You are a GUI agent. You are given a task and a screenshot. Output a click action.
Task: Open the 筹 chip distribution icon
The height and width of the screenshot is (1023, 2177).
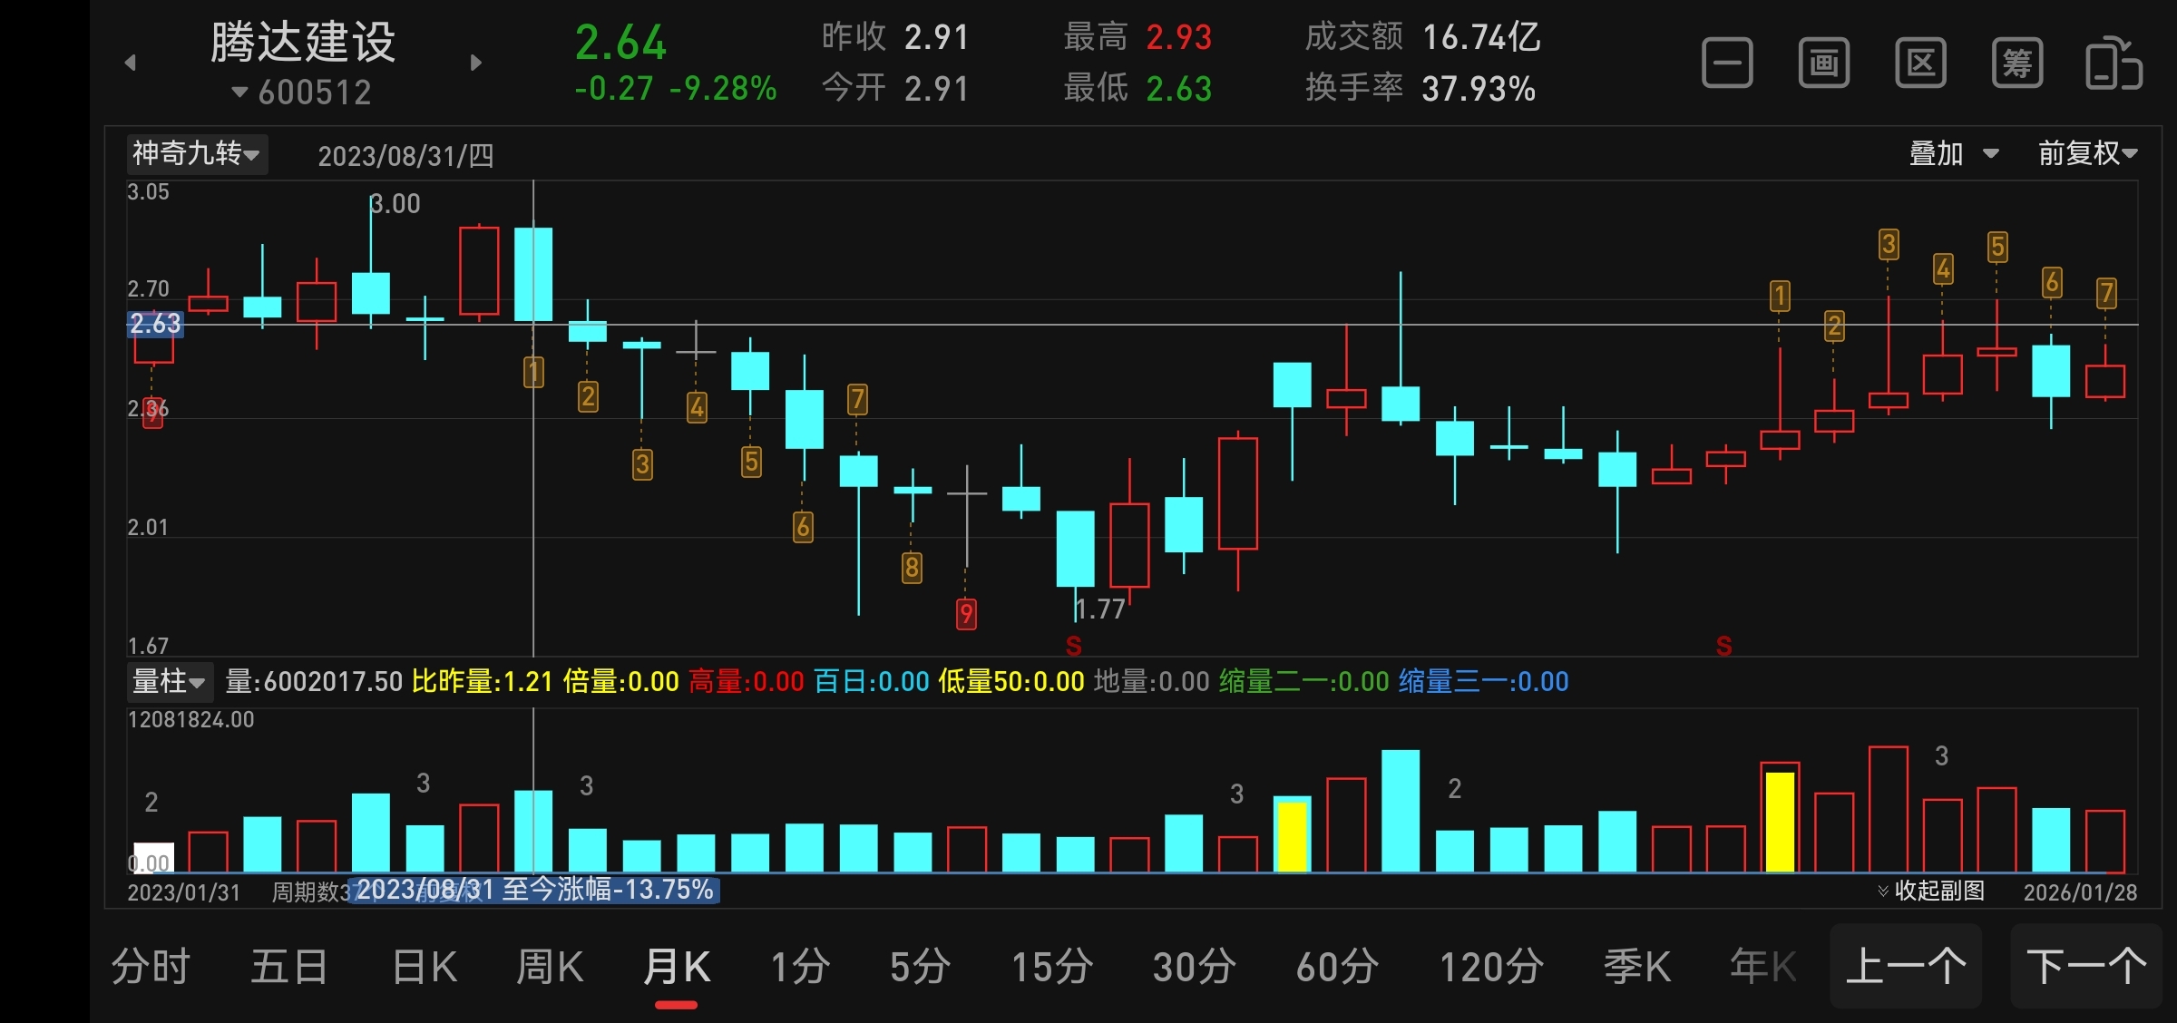coord(2017,63)
